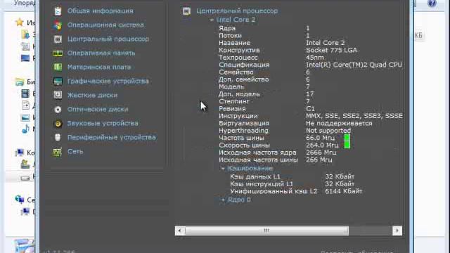Select the Доп. модель row label
Image resolution: width=450 pixels, height=253 pixels.
pos(239,94)
